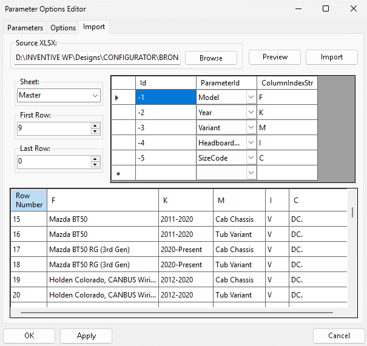Image resolution: width=367 pixels, height=346 pixels.
Task: Click DC. value in row 16
Action: coord(318,235)
